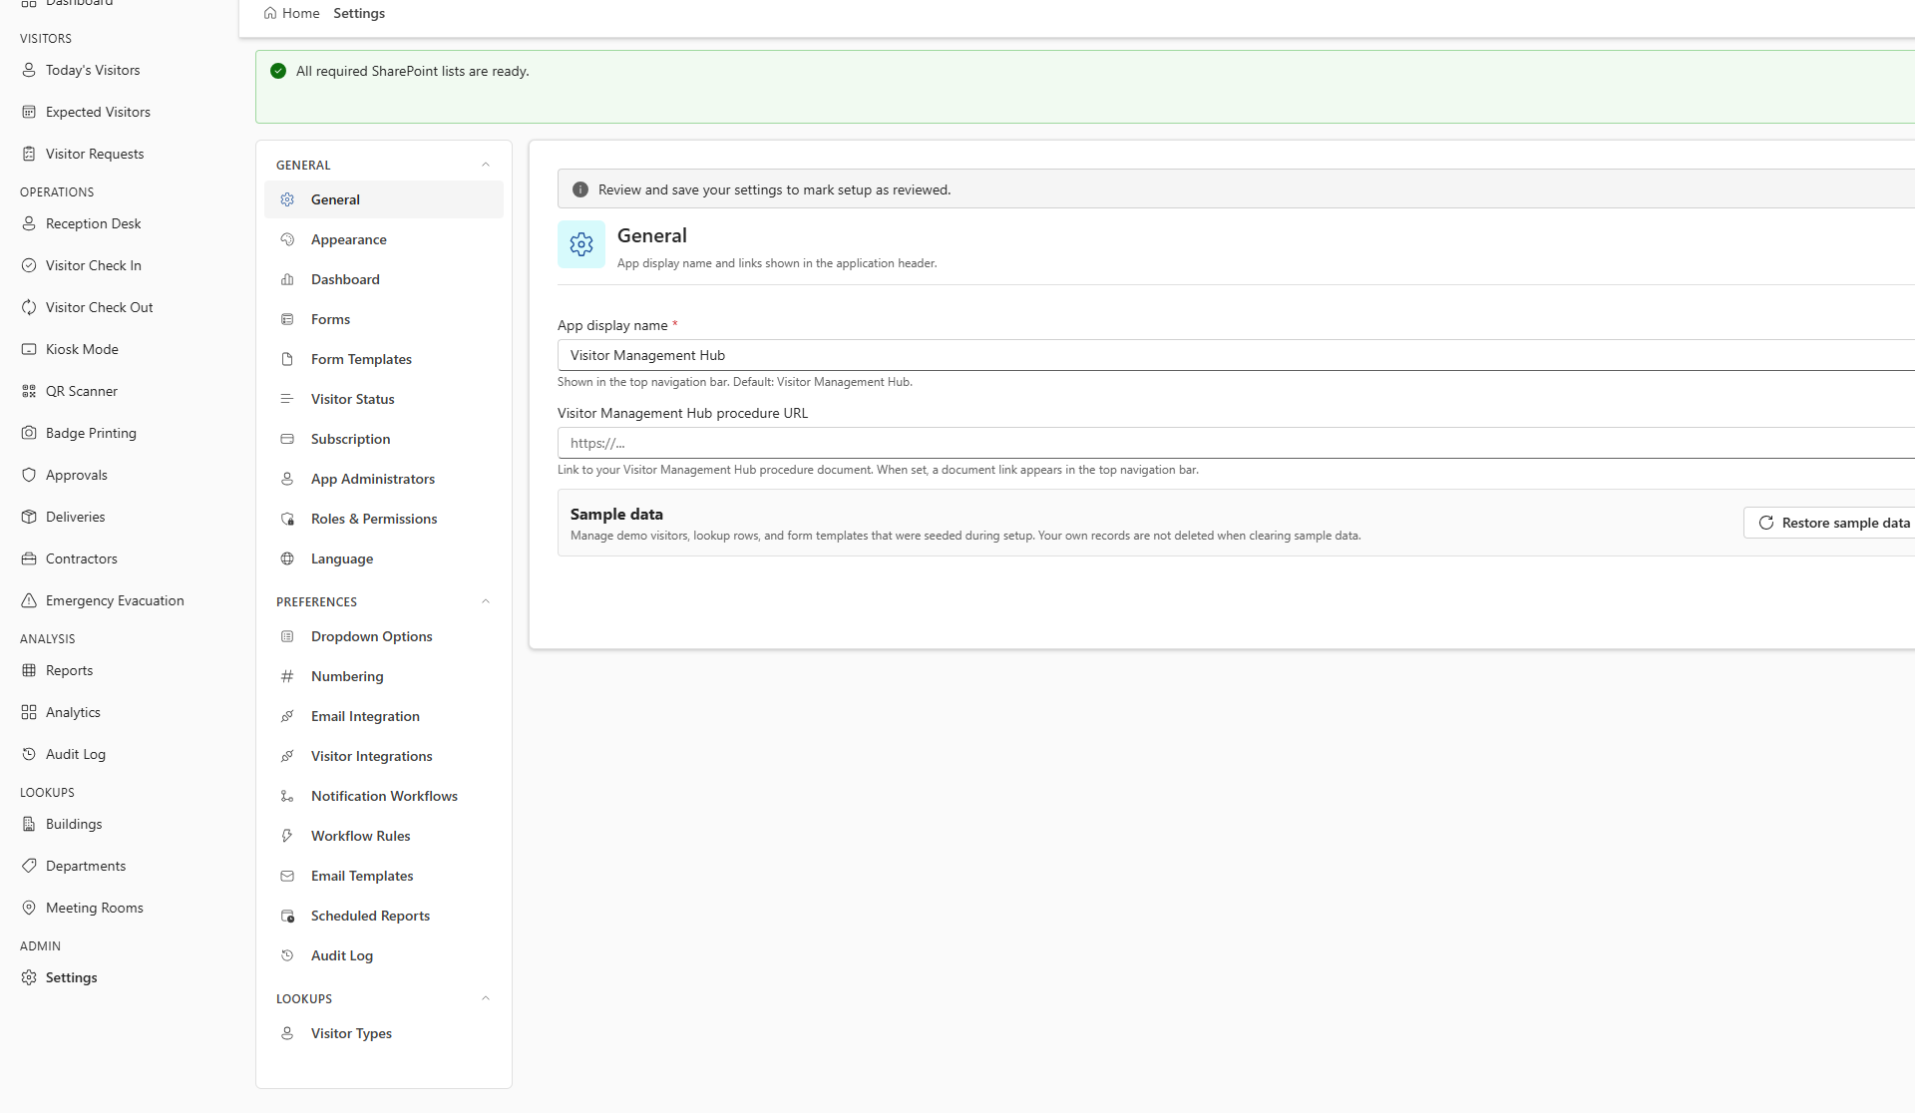Viewport: 1915px width, 1113px height.
Task: Open Form Templates settings
Action: tap(384, 359)
